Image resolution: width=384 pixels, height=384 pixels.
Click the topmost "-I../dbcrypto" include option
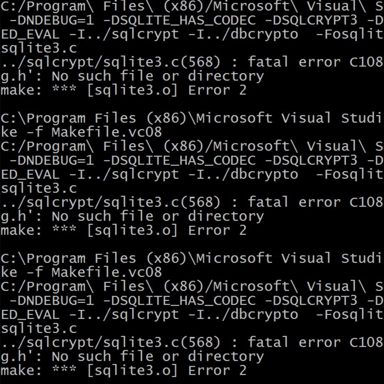coord(243,34)
